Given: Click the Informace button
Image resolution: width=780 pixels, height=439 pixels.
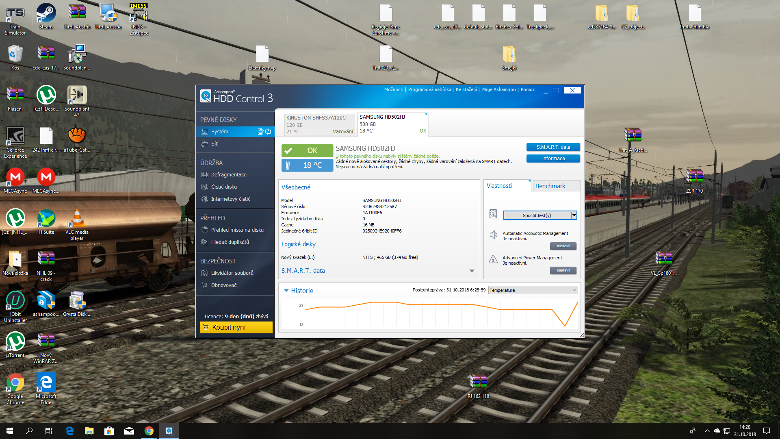Looking at the screenshot, I should click(x=553, y=159).
